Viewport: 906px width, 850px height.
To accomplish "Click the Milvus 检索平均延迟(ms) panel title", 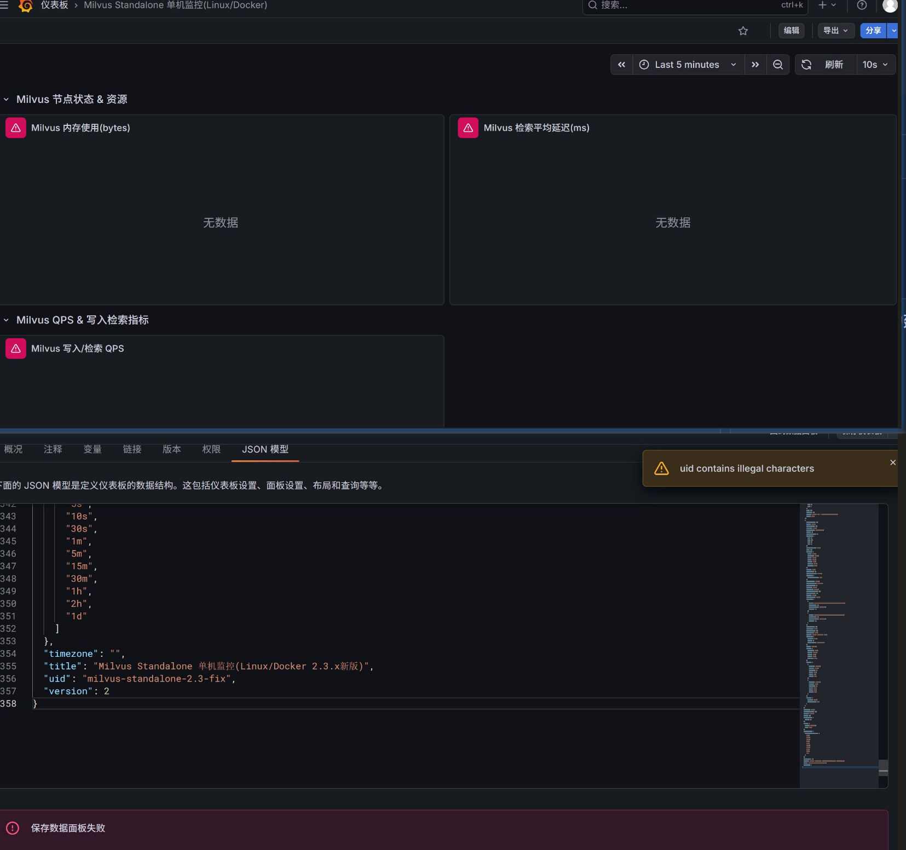I will 536,128.
